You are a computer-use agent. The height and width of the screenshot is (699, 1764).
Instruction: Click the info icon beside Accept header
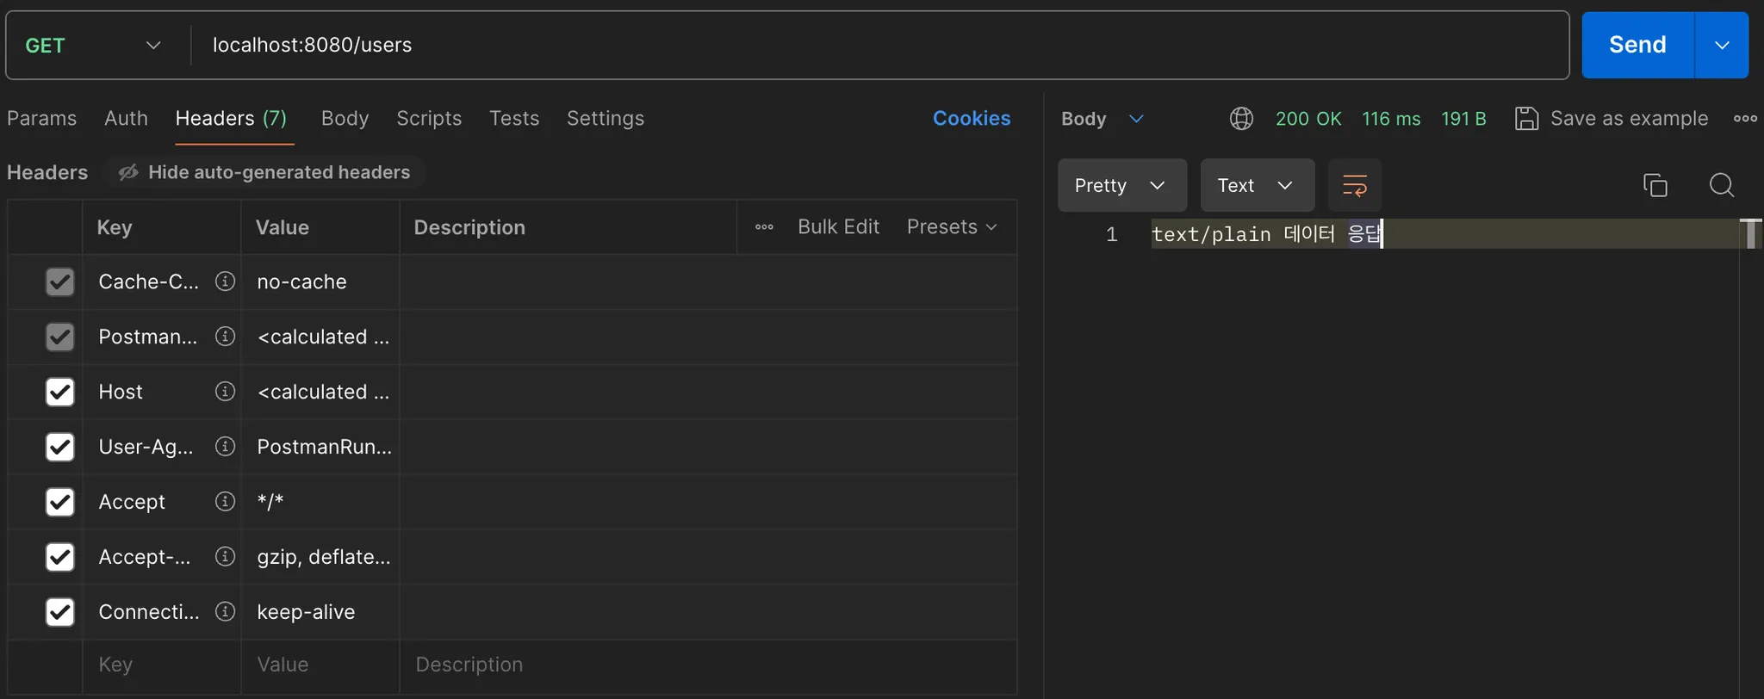(x=225, y=502)
